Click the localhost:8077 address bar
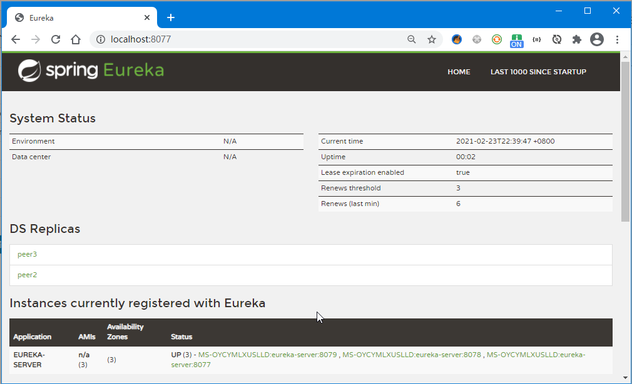 [x=250, y=39]
